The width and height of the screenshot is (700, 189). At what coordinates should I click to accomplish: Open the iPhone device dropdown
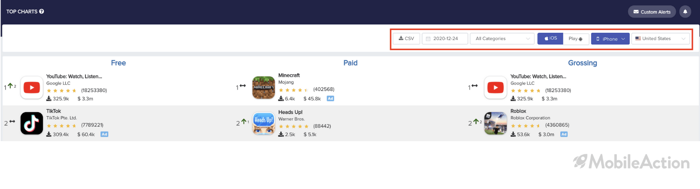610,39
